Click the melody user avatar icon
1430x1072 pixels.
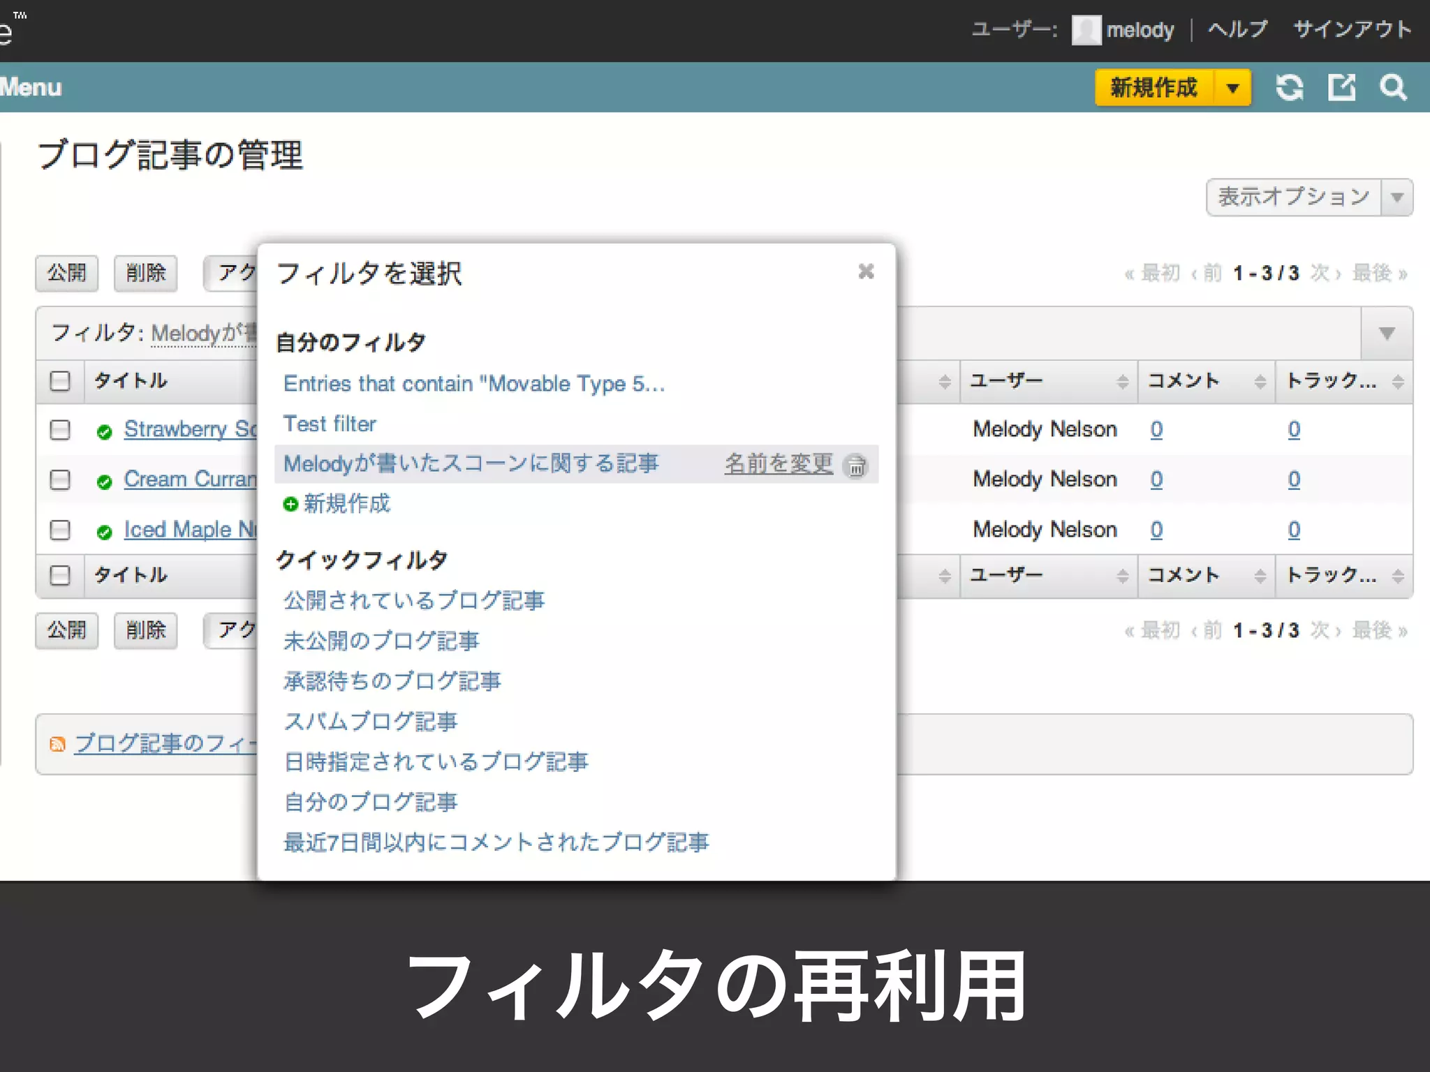click(x=1086, y=30)
